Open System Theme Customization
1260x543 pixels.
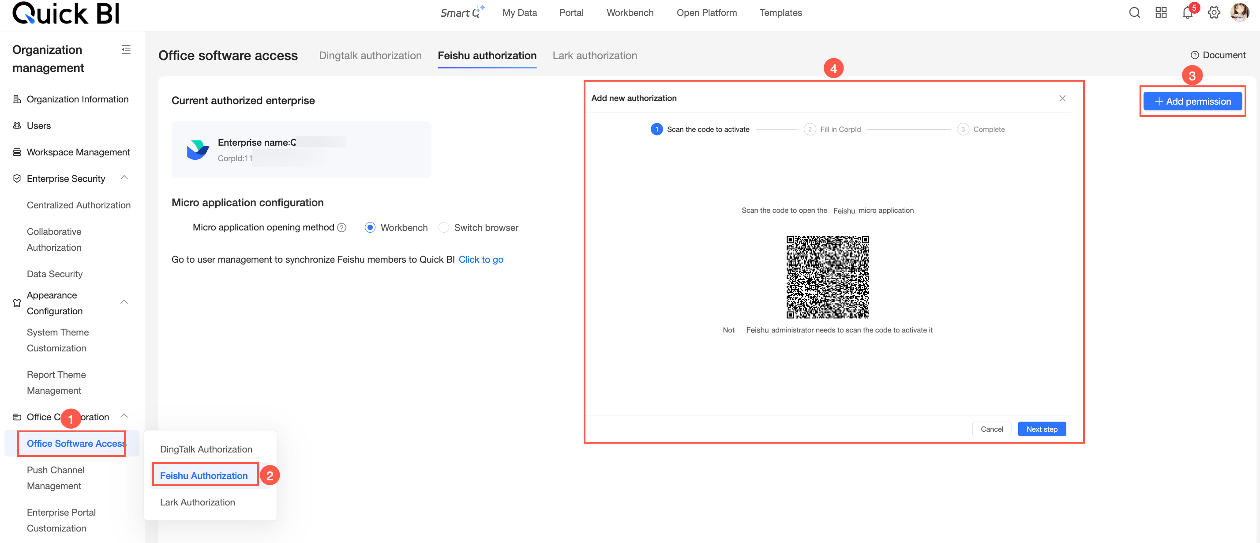click(58, 340)
